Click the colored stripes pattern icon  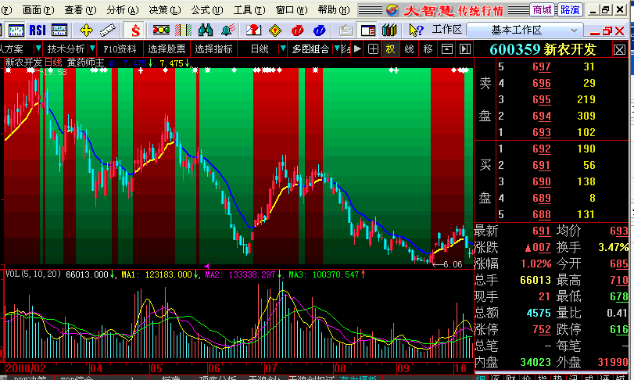[183, 30]
